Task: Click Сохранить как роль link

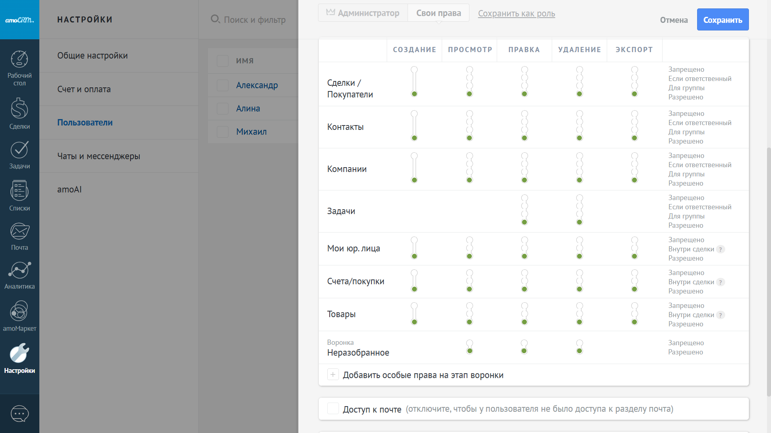Action: [x=516, y=14]
